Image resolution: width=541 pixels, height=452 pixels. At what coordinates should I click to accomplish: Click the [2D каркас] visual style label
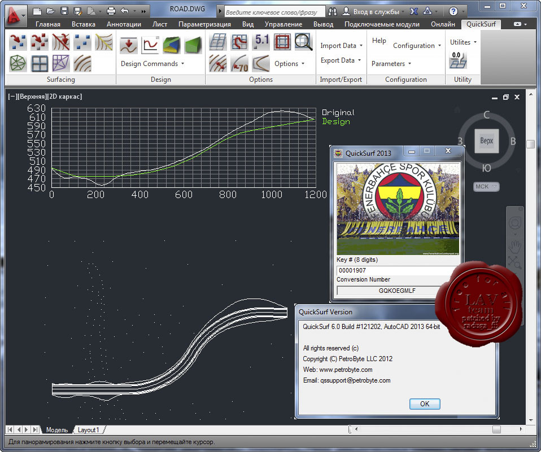(64, 96)
